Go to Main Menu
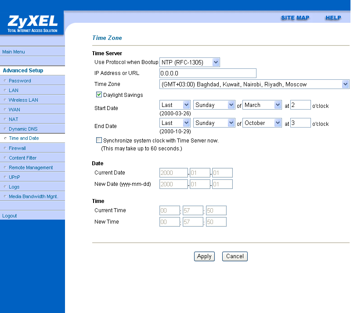 click(14, 52)
